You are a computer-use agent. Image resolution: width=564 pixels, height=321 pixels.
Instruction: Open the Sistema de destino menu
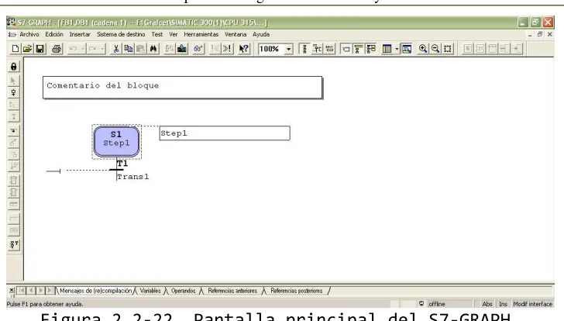pos(121,35)
